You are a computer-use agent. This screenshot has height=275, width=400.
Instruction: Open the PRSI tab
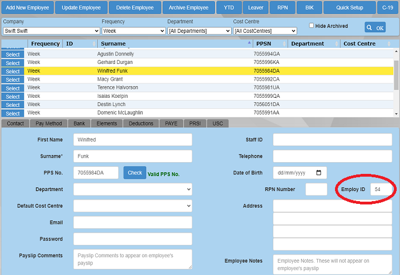(x=195, y=123)
